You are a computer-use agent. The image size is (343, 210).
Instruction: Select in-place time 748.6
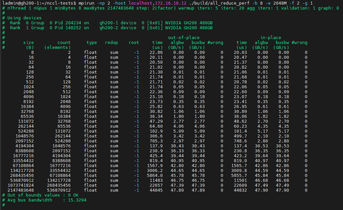click(240, 141)
